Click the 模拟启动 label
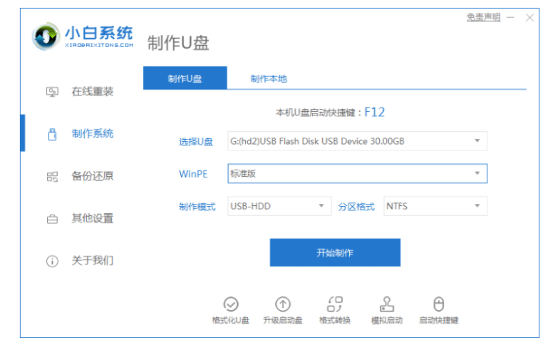The height and width of the screenshot is (350, 548). [387, 320]
